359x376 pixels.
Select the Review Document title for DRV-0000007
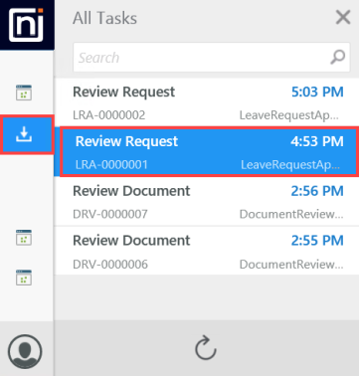(131, 191)
